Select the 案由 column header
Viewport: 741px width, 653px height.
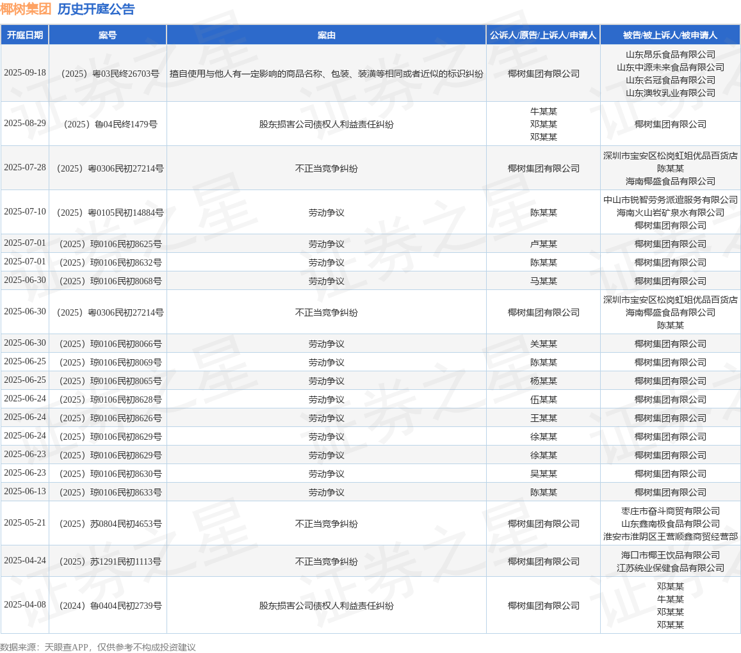click(x=326, y=35)
